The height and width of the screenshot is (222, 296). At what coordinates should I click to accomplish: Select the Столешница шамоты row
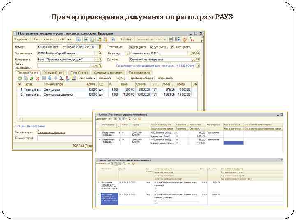tap(107, 95)
